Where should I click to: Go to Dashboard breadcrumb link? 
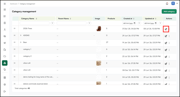coord(13,4)
